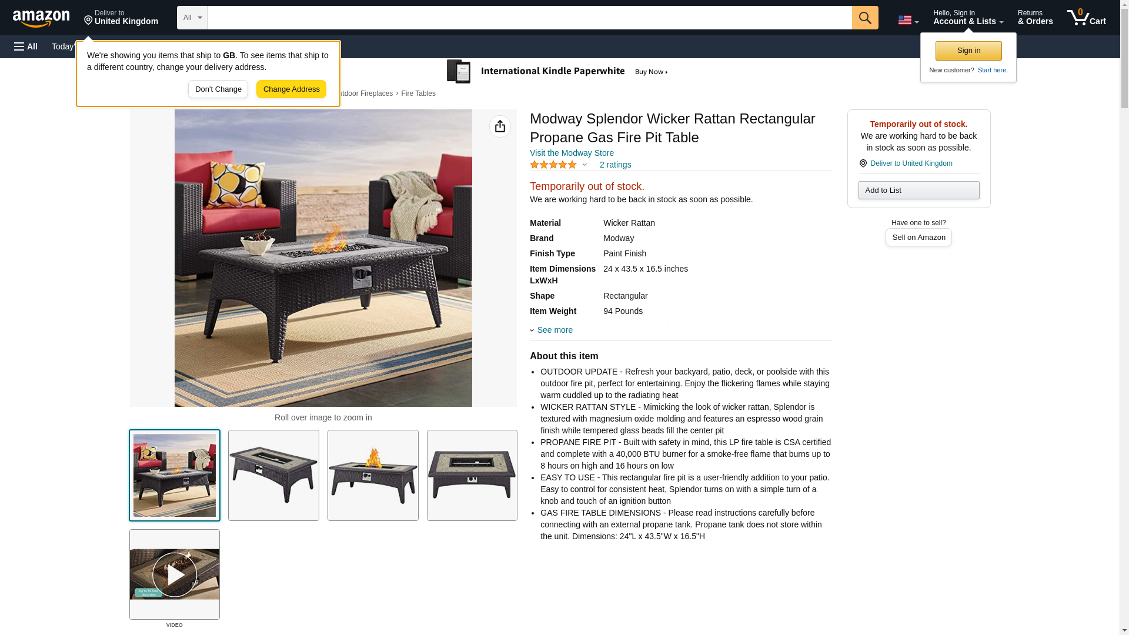The height and width of the screenshot is (635, 1129).
Task: Click the search magnifier Go button
Action: point(864,18)
